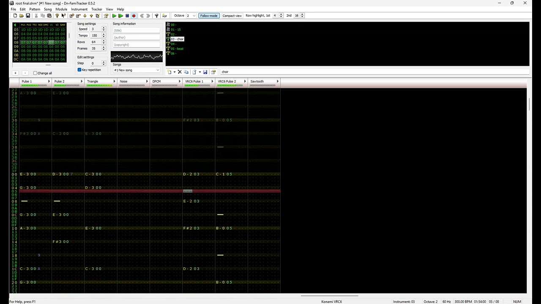This screenshot has height=304, width=541.
Task: Loop the pattern with the play-loop icon
Action: coord(120,16)
